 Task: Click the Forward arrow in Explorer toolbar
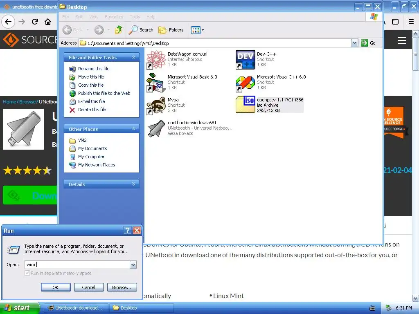99,30
